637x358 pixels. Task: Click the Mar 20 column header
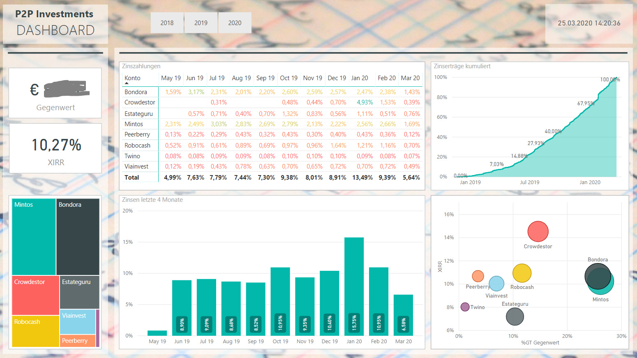click(x=410, y=78)
